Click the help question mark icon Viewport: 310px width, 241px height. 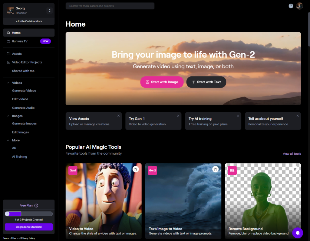coord(291,6)
